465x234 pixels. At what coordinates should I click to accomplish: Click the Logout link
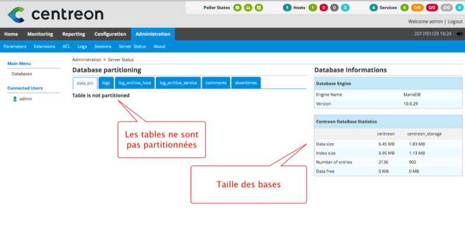(x=451, y=21)
